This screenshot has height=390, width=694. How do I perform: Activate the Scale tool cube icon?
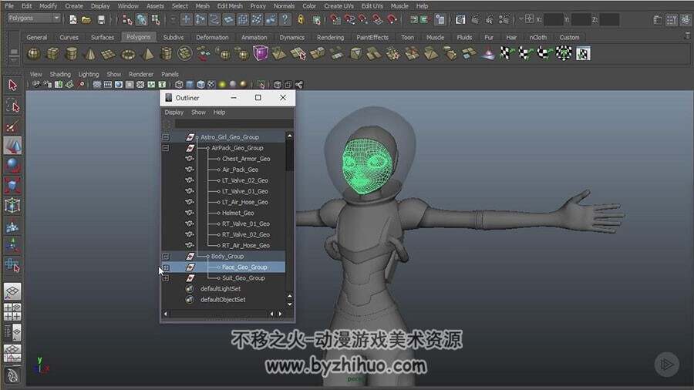click(12, 186)
